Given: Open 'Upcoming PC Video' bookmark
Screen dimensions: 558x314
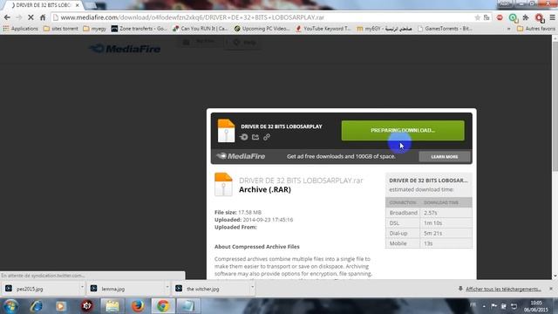Looking at the screenshot, I should pos(262,29).
